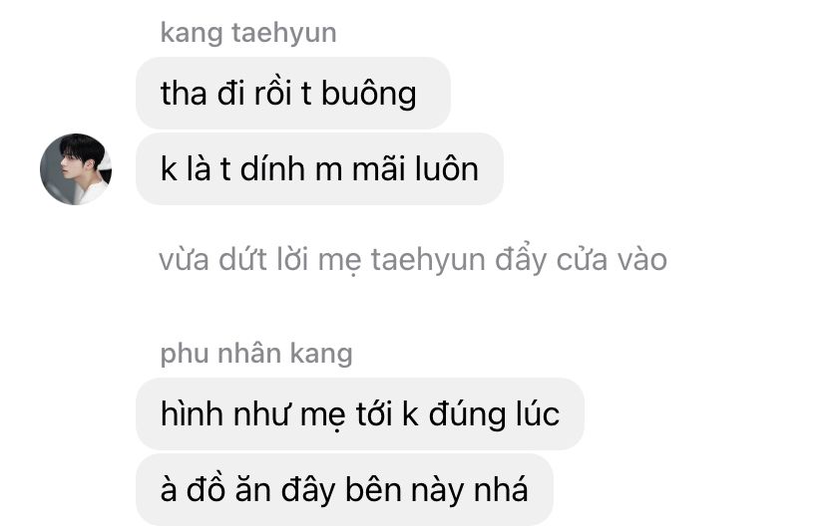
Task: Select the message "k là t dính m mãi luôn"
Action: coord(319,169)
